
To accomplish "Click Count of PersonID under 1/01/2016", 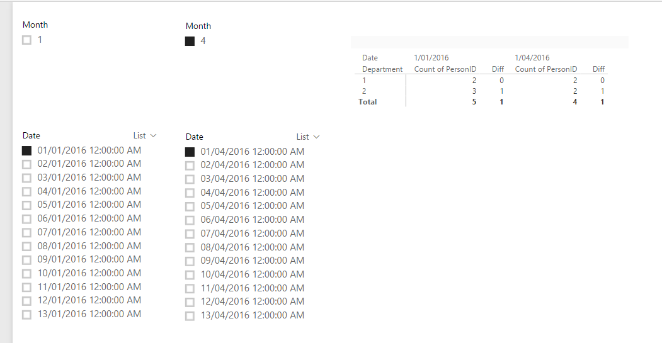I will point(445,69).
